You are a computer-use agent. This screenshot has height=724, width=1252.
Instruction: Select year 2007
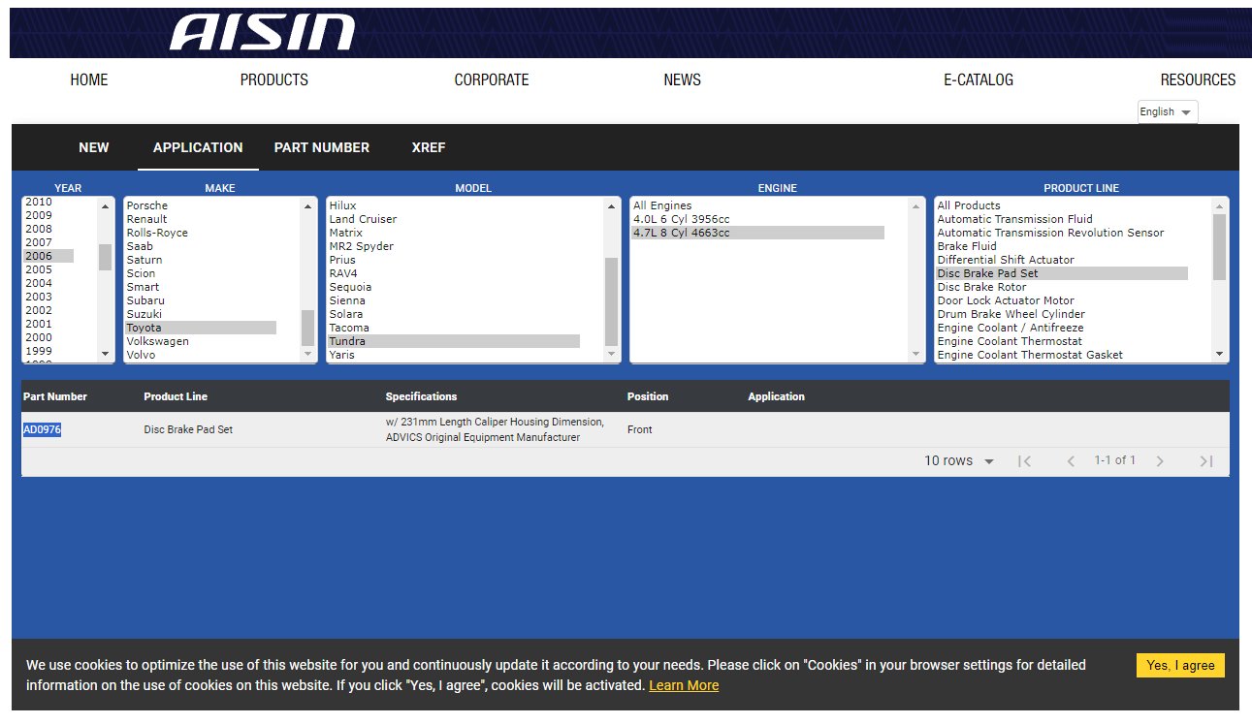(39, 242)
